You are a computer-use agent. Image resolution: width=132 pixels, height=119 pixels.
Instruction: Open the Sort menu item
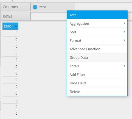point(97,32)
